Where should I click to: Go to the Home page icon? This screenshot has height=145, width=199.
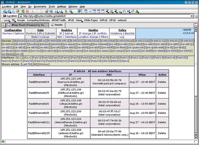click(x=17, y=11)
